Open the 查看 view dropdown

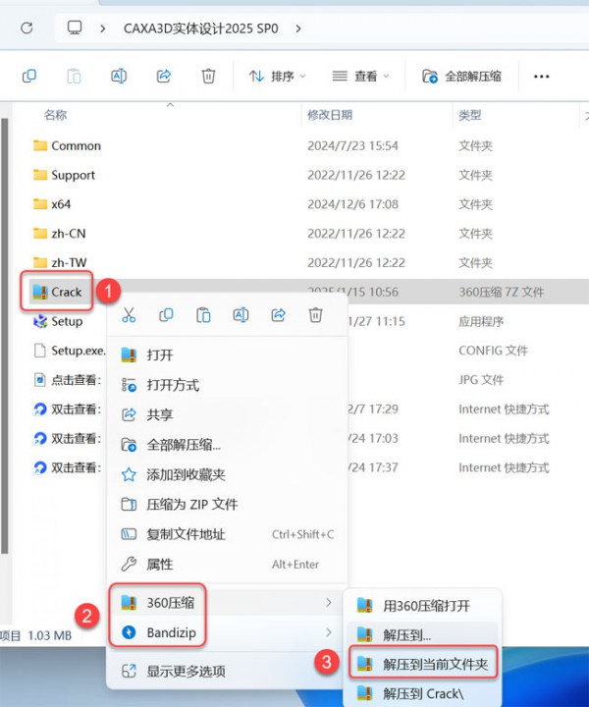pos(360,77)
